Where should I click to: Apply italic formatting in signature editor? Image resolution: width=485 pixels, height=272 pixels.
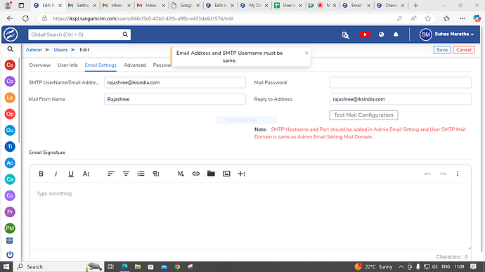tap(56, 174)
